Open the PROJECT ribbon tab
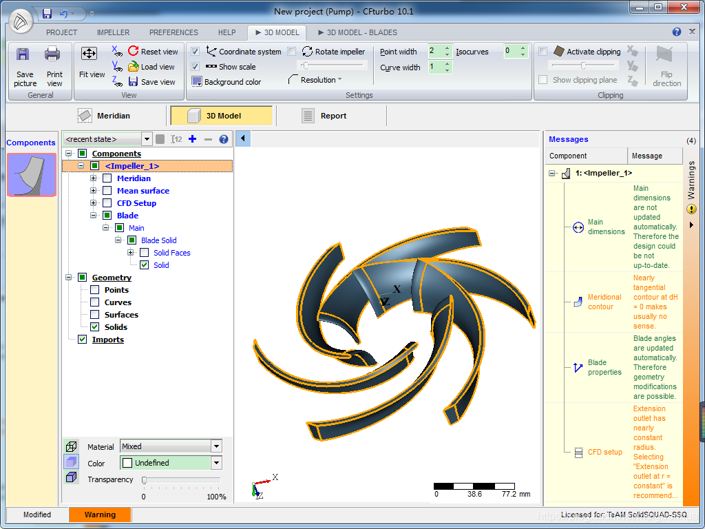The width and height of the screenshot is (705, 529). coord(61,32)
